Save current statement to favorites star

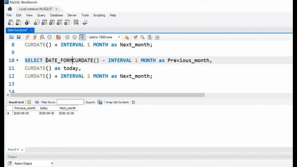click(x=127, y=37)
